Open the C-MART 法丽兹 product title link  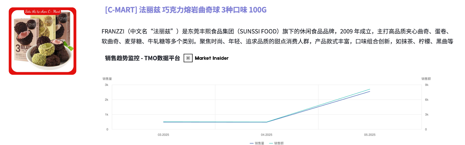[x=186, y=10]
